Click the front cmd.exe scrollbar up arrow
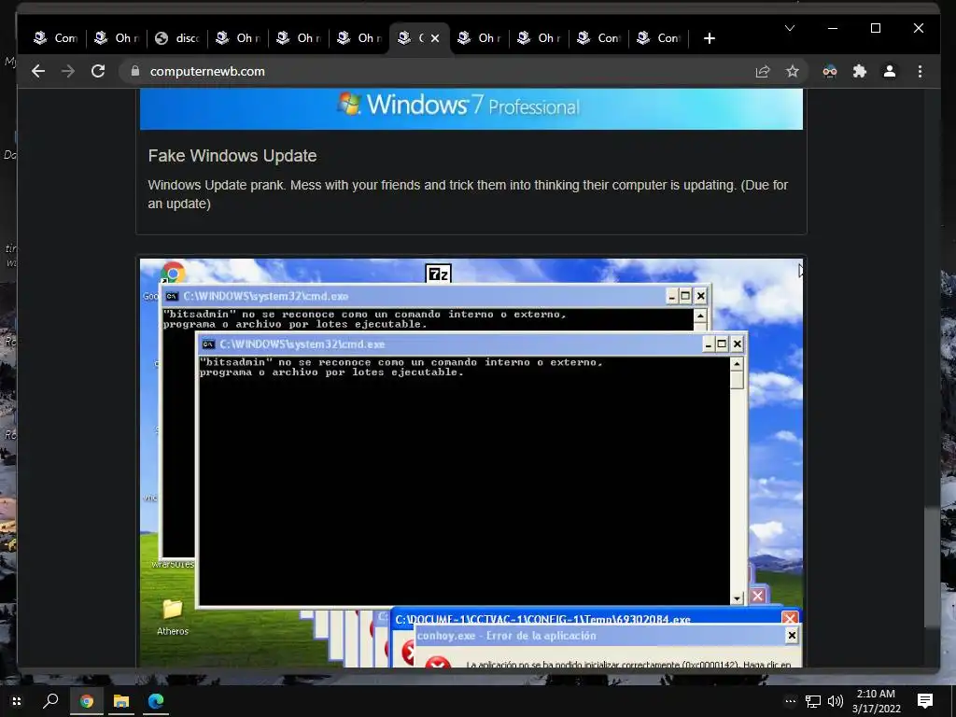 click(737, 364)
